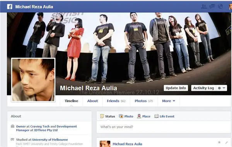Image resolution: width=232 pixels, height=147 pixels.
Task: Click the Owner link in About
Action: pyautogui.click(x=21, y=126)
